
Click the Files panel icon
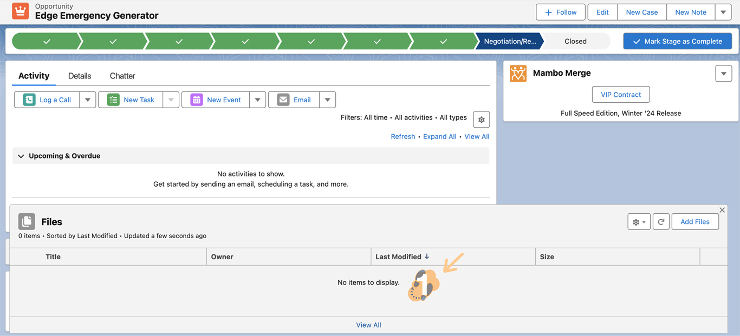point(27,221)
